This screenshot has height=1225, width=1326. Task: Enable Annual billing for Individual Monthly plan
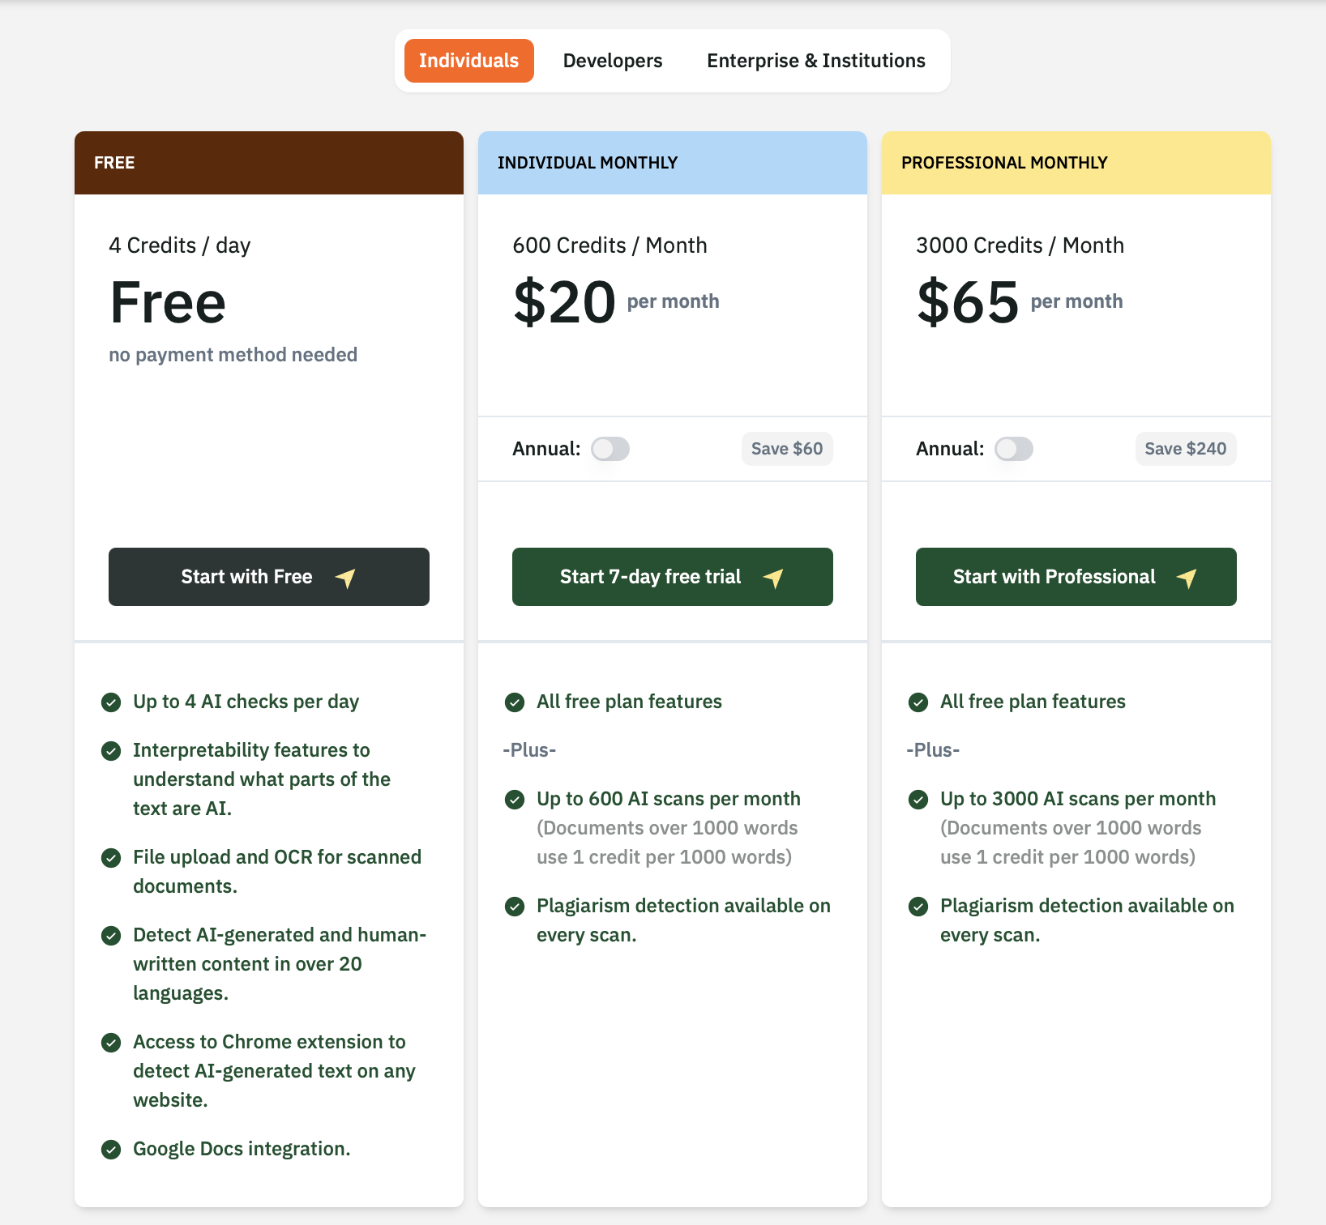pyautogui.click(x=610, y=449)
